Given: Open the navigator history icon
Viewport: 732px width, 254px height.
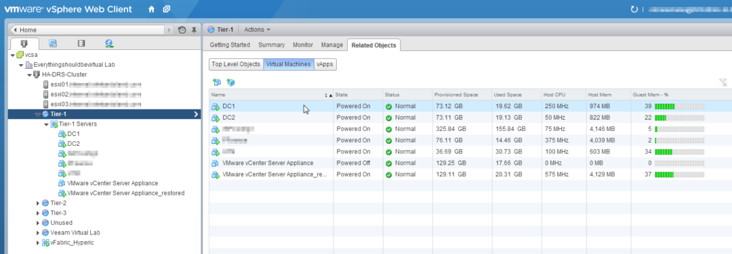Looking at the screenshot, I should tap(182, 30).
